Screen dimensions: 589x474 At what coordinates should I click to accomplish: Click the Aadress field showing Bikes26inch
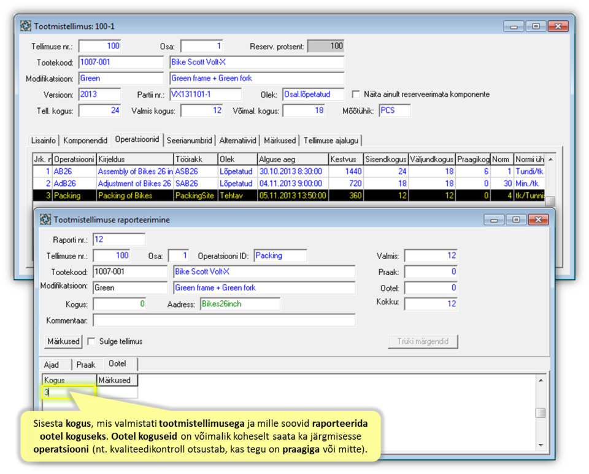click(x=240, y=304)
